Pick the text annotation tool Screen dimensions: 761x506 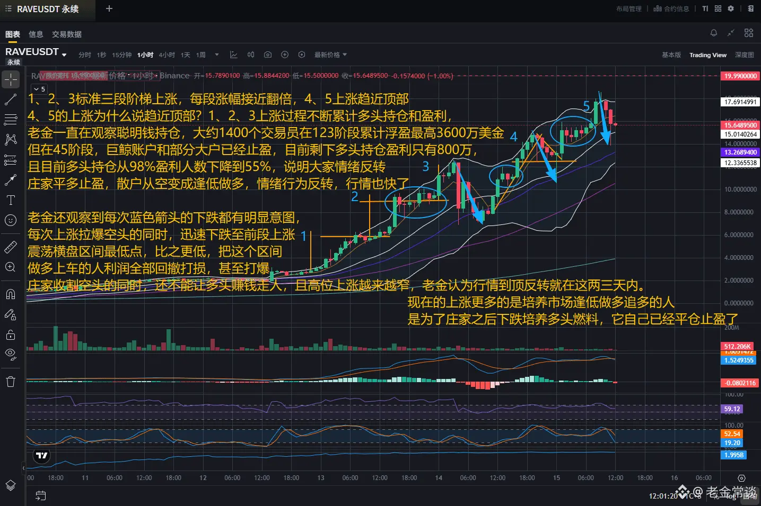coord(11,200)
